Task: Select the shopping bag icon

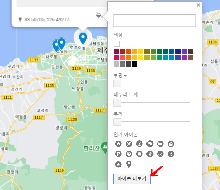Action: (171, 144)
